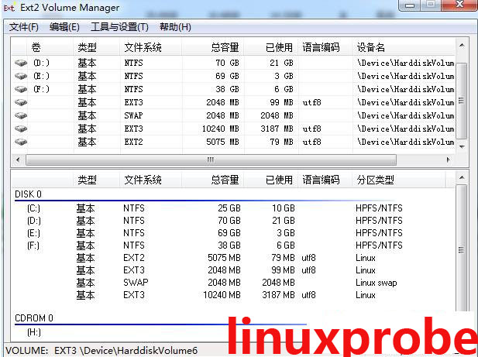The width and height of the screenshot is (478, 357).
Task: Click 文件系统 header in lower disk list
Action: coord(151,180)
